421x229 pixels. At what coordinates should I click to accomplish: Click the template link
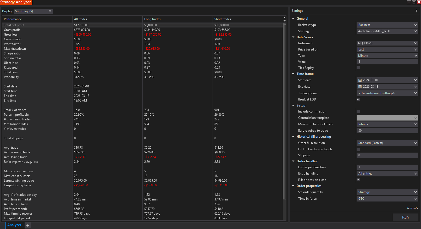[412, 209]
